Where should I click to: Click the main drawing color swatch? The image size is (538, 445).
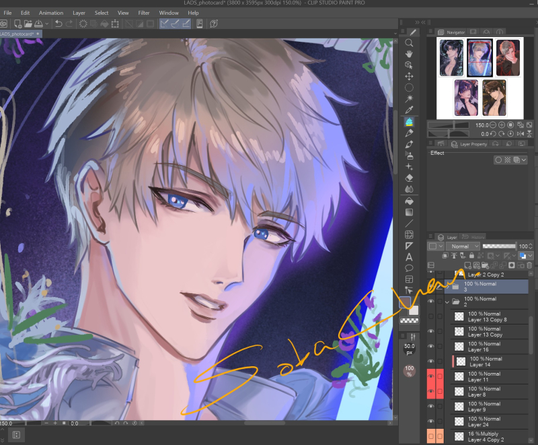[x=406, y=302]
